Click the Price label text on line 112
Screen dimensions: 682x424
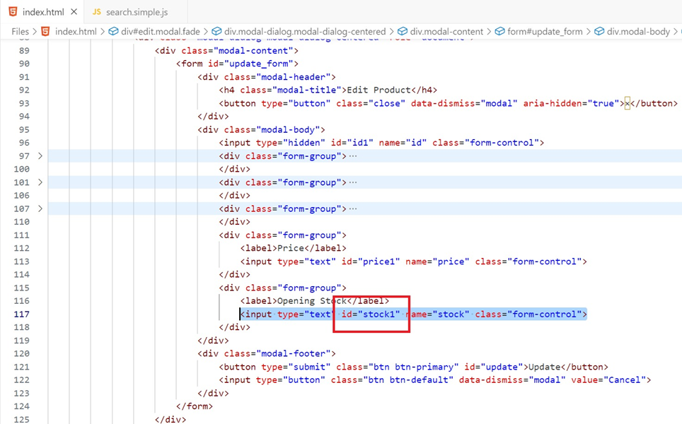click(291, 248)
